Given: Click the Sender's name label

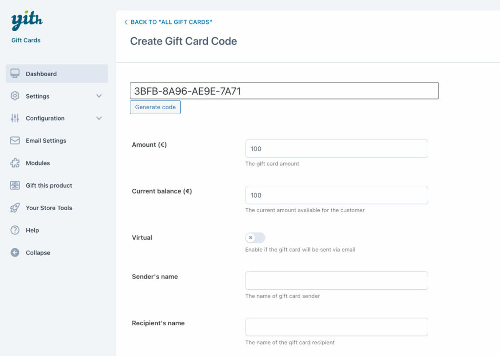Looking at the screenshot, I should 155,277.
